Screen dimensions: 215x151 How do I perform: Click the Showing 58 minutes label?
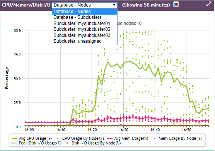pos(146,5)
